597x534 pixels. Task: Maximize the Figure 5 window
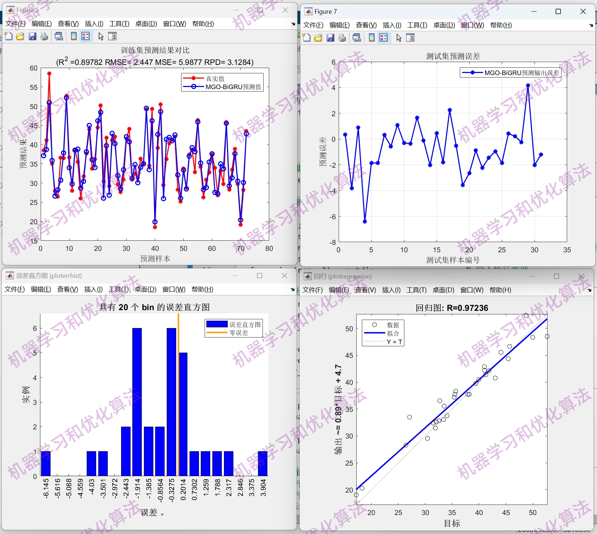(x=260, y=10)
